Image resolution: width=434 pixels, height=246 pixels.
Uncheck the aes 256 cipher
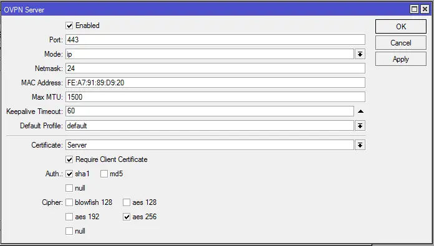pos(127,217)
